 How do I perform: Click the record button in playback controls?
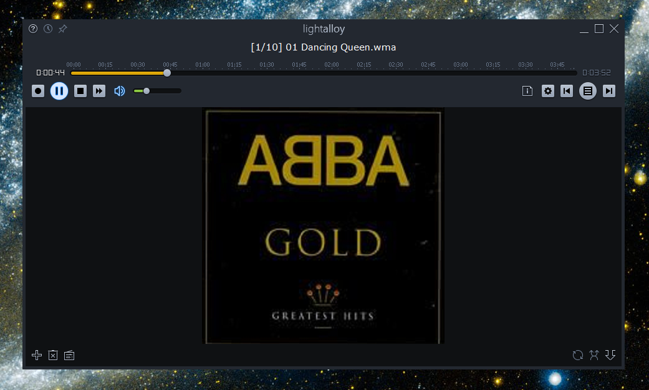point(38,91)
